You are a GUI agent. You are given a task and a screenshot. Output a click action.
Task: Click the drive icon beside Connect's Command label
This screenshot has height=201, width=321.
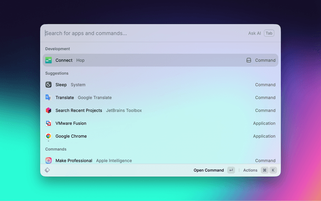tap(248, 60)
